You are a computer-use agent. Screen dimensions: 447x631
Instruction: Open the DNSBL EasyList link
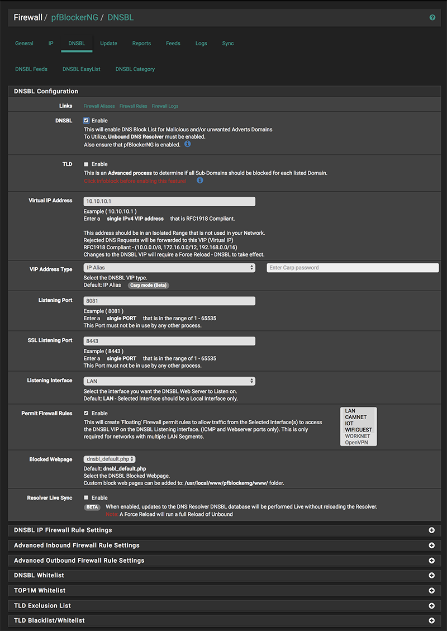point(82,69)
